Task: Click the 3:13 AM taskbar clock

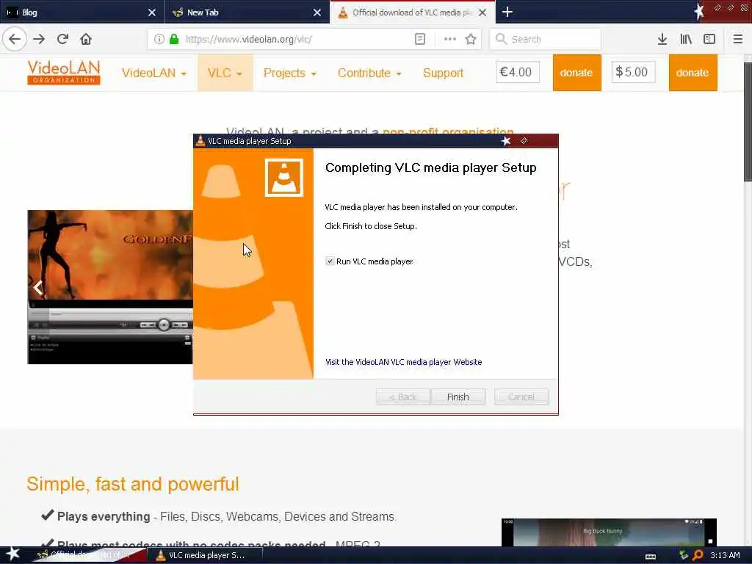Action: click(x=725, y=555)
